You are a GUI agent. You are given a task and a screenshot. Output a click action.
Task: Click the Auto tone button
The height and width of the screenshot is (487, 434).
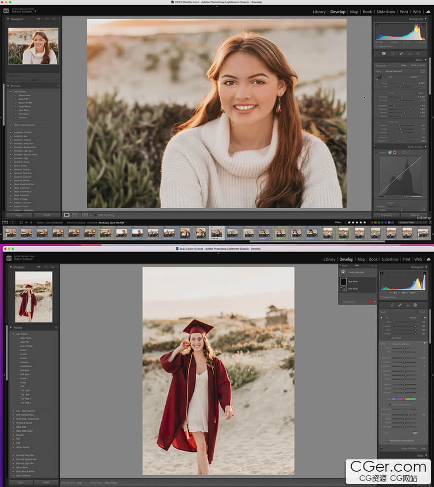(x=420, y=93)
